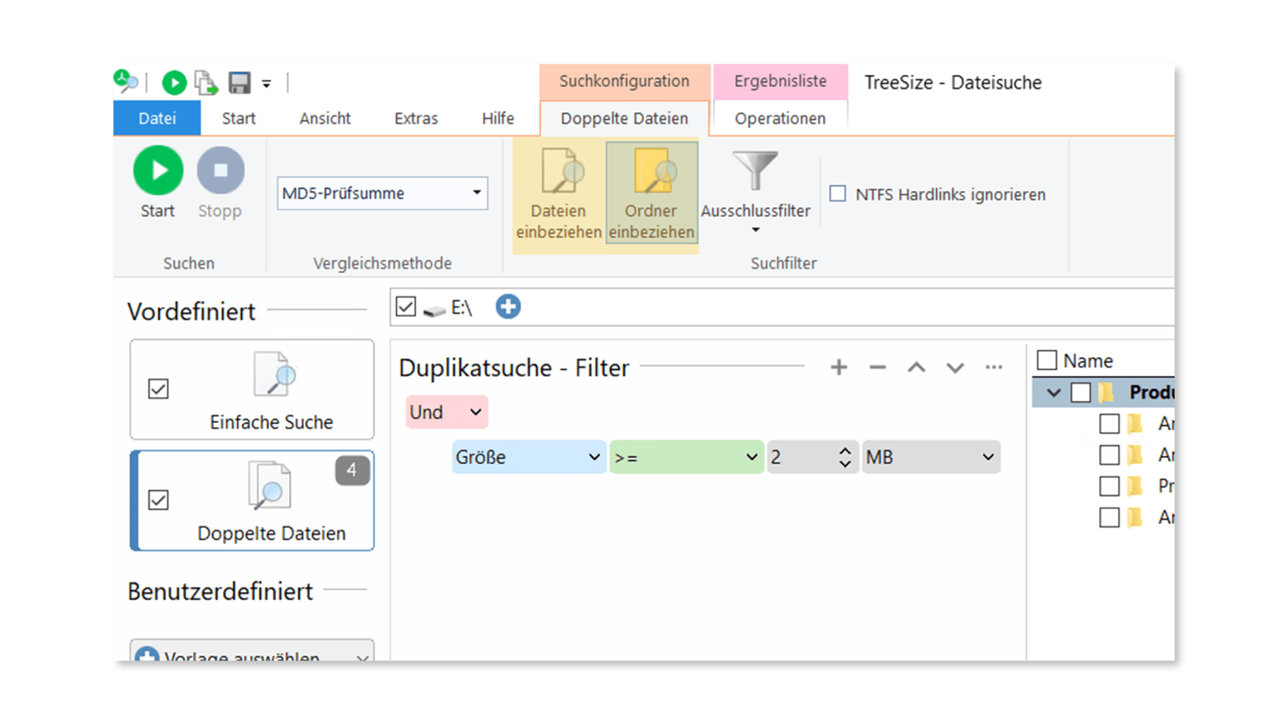Image resolution: width=1288 pixels, height=724 pixels.
Task: Start the search with the green Start button
Action: [x=158, y=183]
